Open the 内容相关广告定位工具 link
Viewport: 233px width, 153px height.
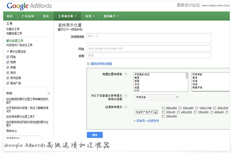click(19, 45)
